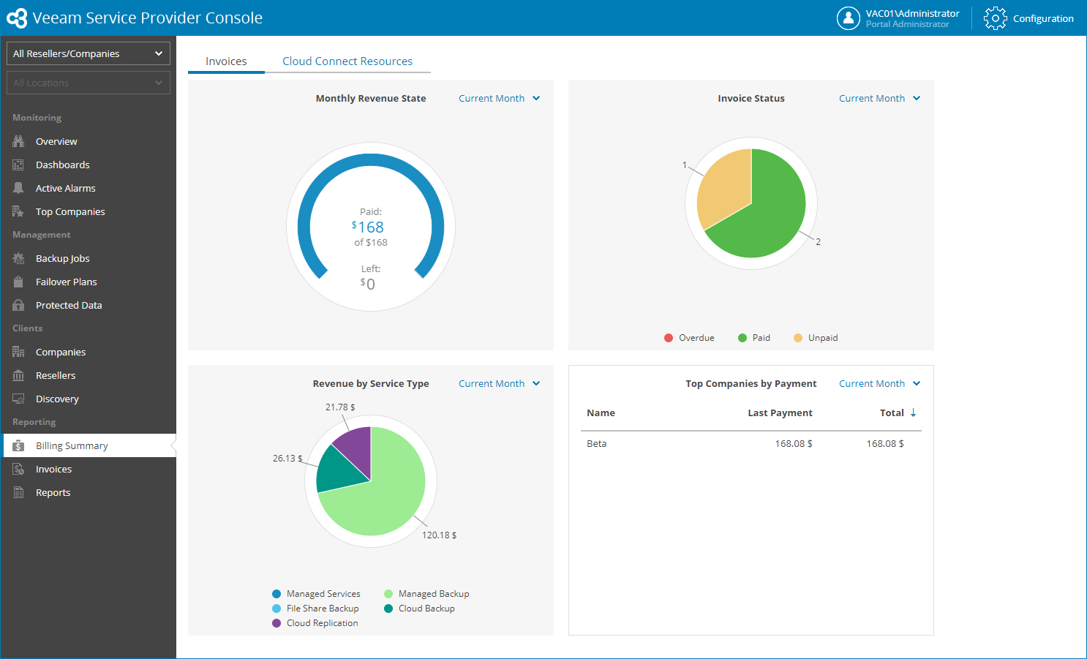This screenshot has width=1087, height=659.
Task: Click the teal Cloud Backup pie slice
Action: point(336,471)
